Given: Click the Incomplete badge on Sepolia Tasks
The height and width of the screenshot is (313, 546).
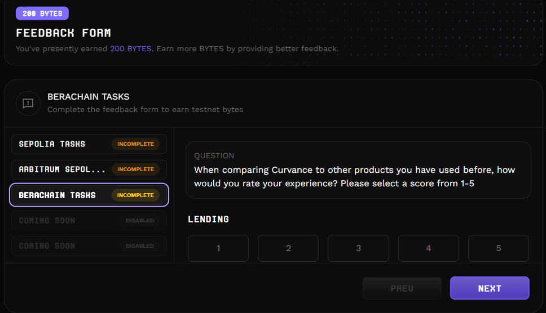Looking at the screenshot, I should (135, 144).
